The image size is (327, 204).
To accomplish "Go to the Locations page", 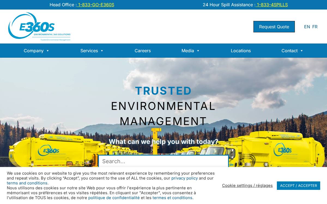I will pos(241,51).
